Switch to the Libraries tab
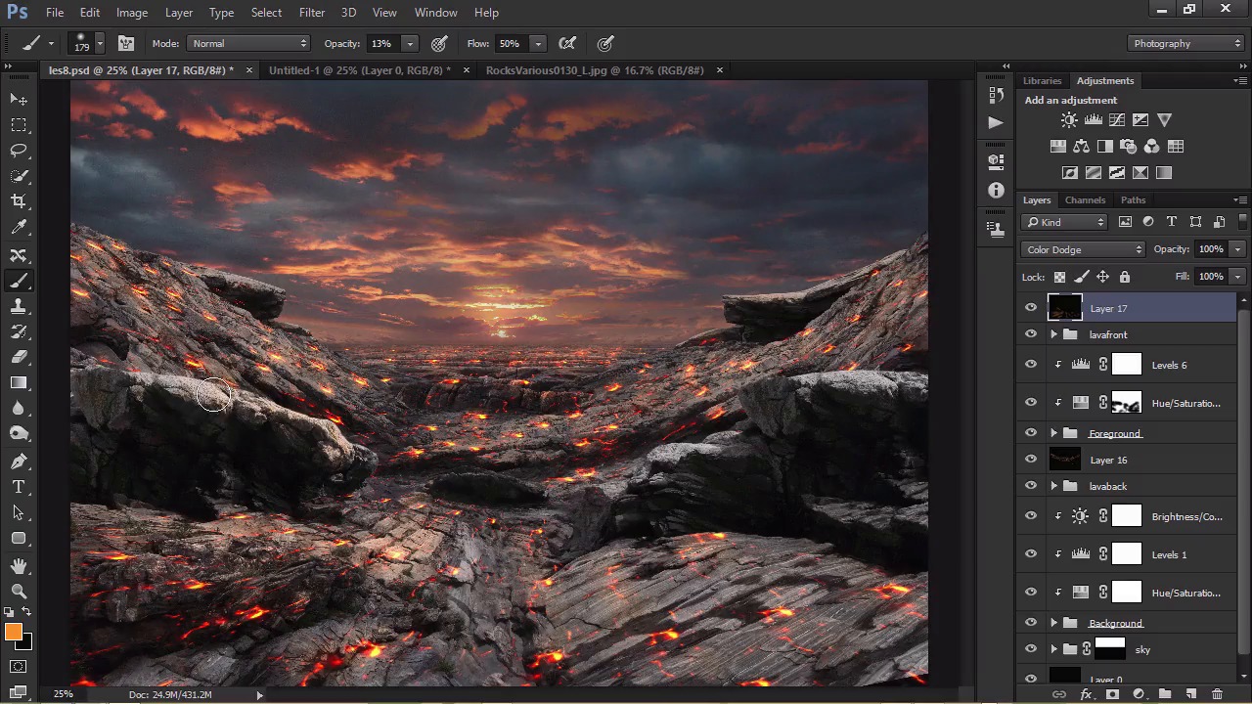Screen dimensions: 1252x704 (1042, 80)
